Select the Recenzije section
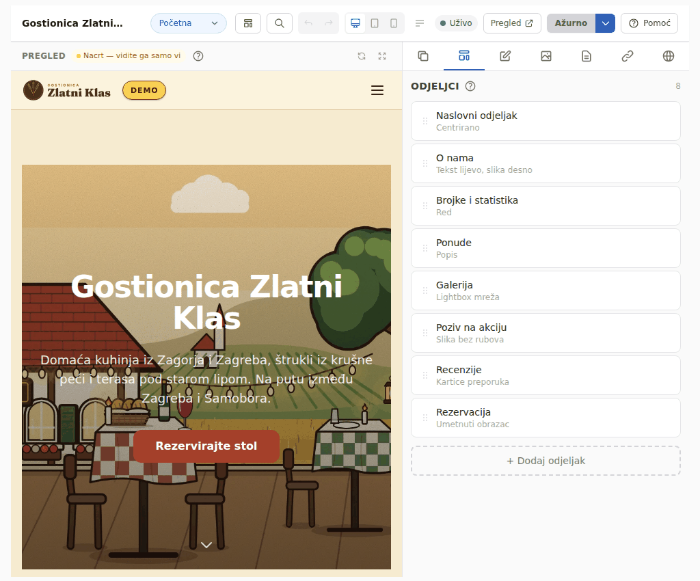The height and width of the screenshot is (581, 700). pos(546,375)
